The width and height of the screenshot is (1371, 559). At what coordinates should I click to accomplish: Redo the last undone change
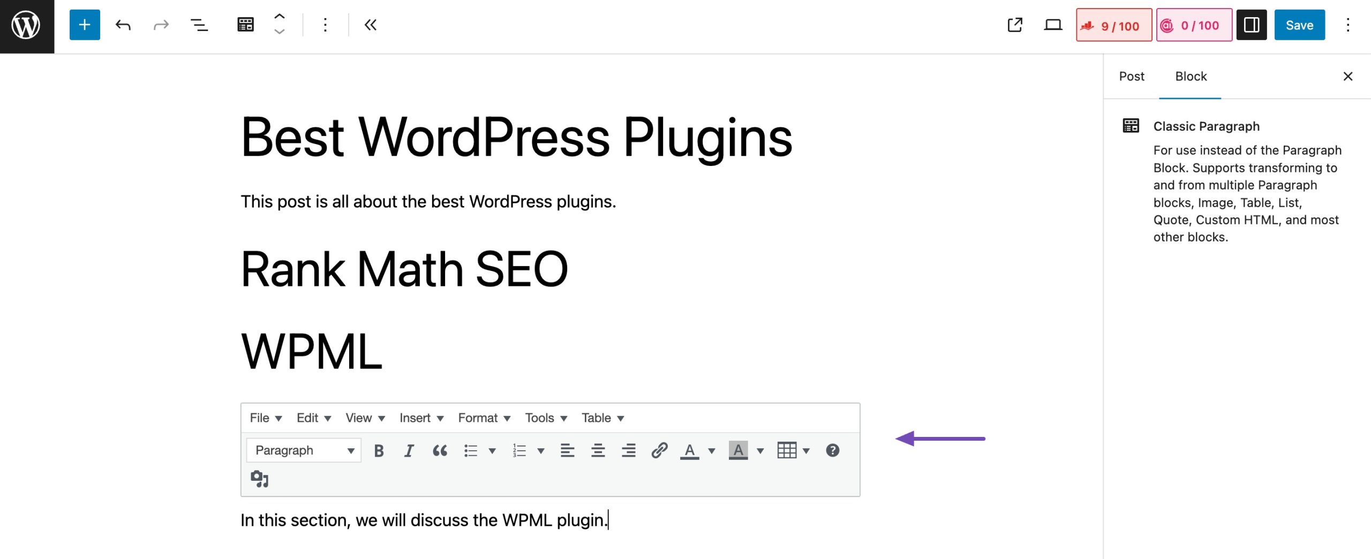point(161,25)
